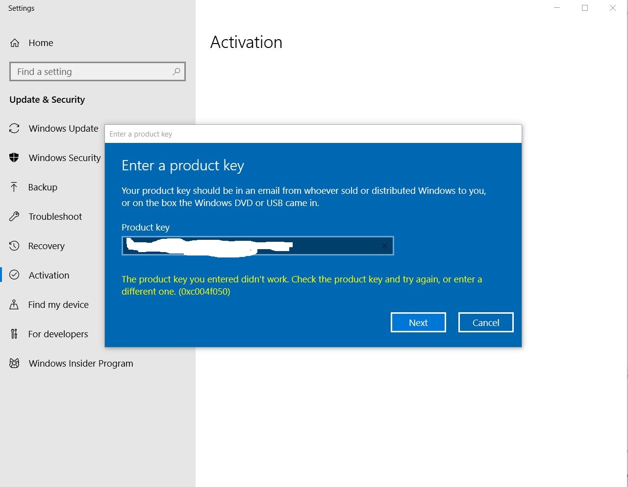Viewport: 628px width, 487px height.
Task: Go to Windows Security page
Action: coord(65,158)
